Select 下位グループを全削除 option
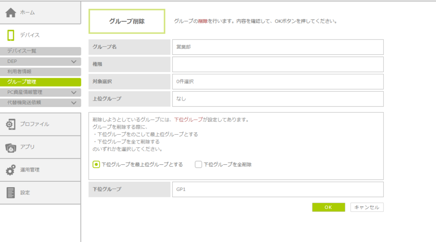The height and width of the screenshot is (242, 436). tap(198, 164)
